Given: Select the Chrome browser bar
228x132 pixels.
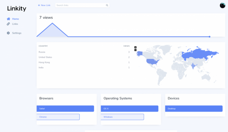Looking at the screenshot, I should pyautogui.click(x=58, y=117).
